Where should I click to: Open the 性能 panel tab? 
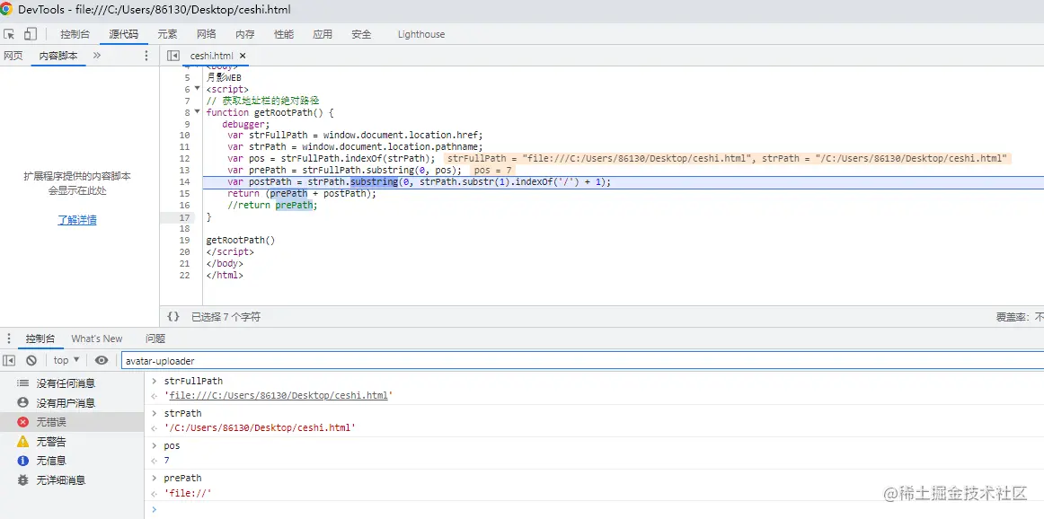point(284,35)
